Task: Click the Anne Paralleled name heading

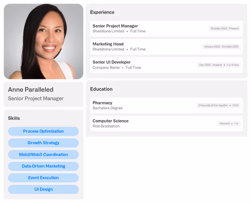Action: pos(31,89)
